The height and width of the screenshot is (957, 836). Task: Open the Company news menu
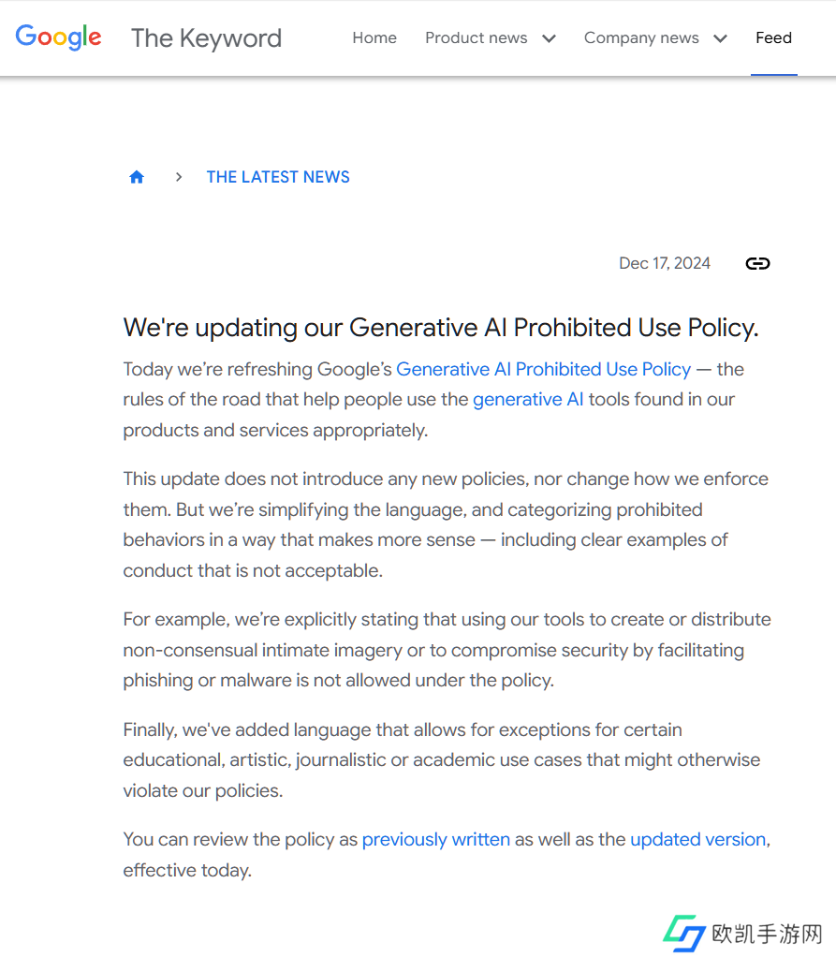point(641,38)
